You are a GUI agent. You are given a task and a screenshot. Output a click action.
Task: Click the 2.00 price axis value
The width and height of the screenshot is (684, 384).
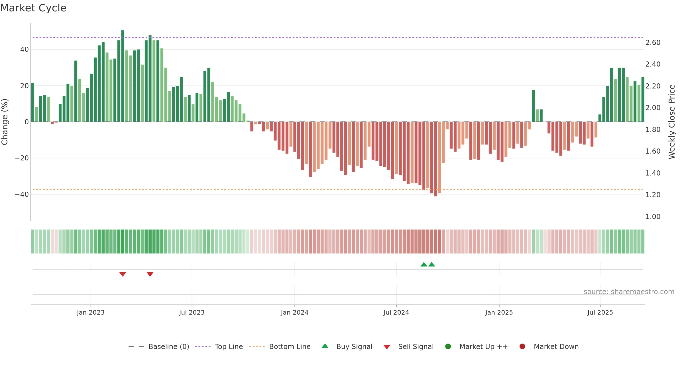pos(653,108)
